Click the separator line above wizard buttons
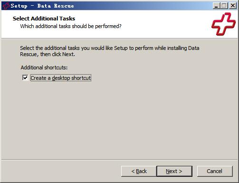Image resolution: width=239 pixels, height=183 pixels. [x=119, y=160]
